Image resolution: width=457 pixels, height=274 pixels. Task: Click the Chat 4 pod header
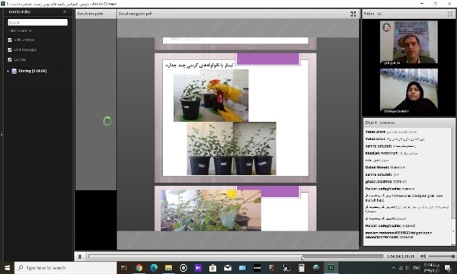(408, 123)
